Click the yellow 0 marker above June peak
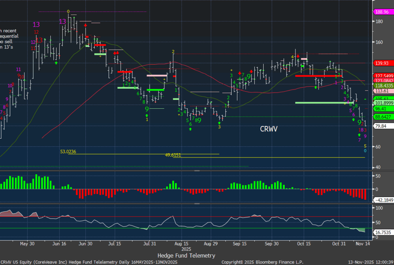This screenshot has width=394, height=265. [68, 12]
